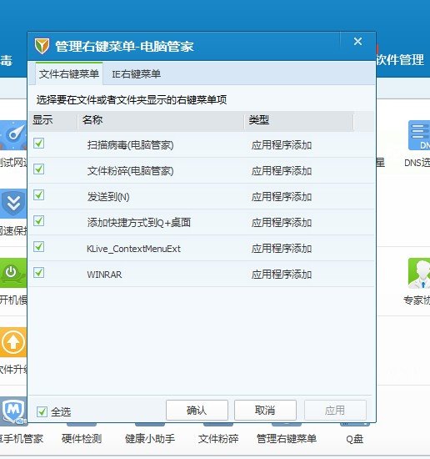The height and width of the screenshot is (459, 430).
Task: Click the 应用 button
Action: (335, 410)
